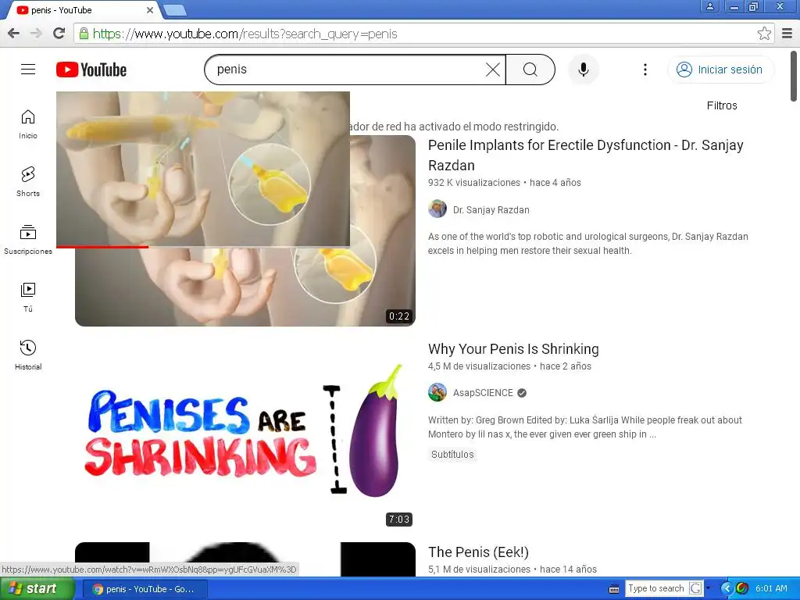Open the Filtros filter options

tap(721, 105)
